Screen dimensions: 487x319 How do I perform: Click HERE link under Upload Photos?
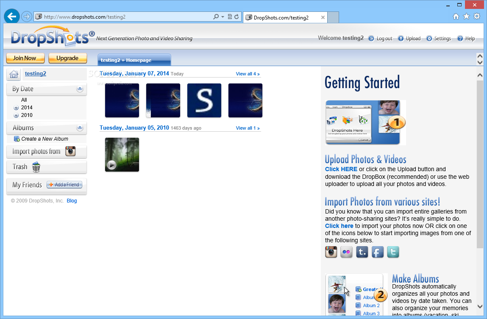point(341,169)
